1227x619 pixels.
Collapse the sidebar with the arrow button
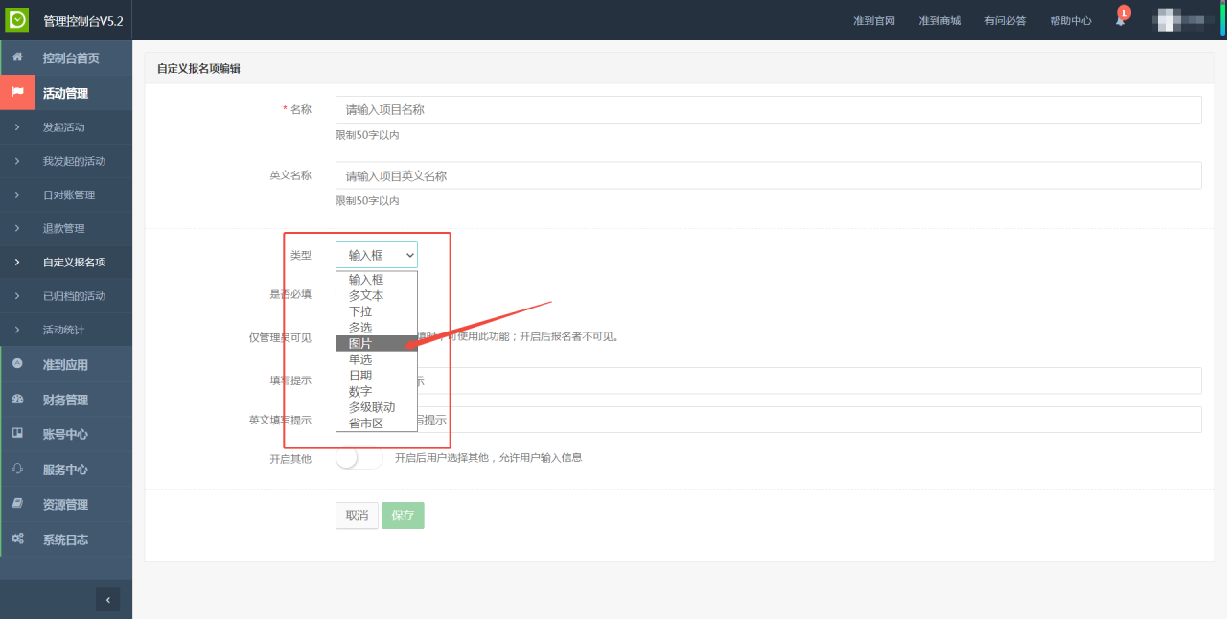(108, 600)
